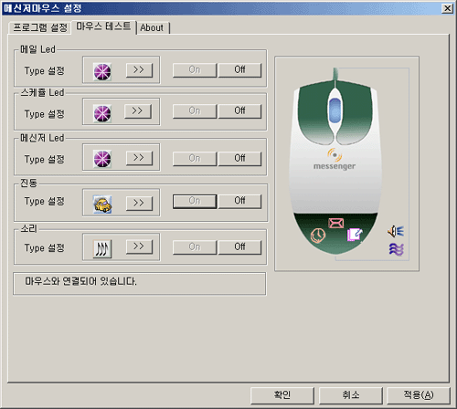457x409 pixels.
Task: Apply settings with 적용(A) button
Action: point(419,395)
